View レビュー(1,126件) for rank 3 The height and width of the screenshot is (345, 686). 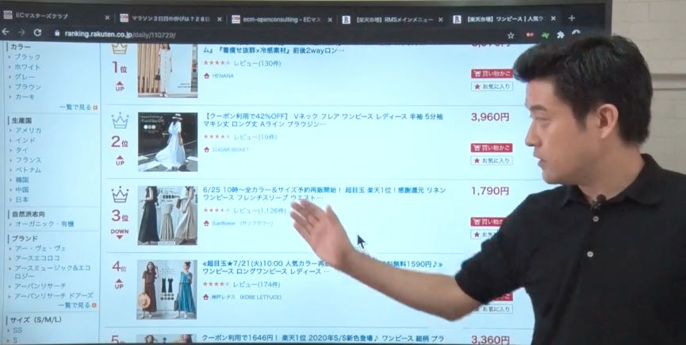click(259, 211)
